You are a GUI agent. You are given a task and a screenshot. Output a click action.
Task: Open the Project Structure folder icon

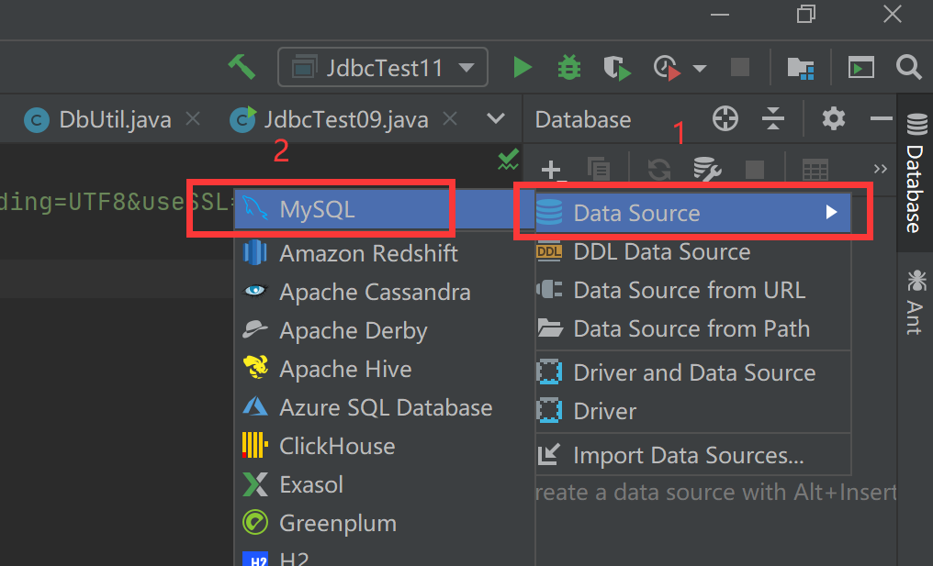(800, 68)
